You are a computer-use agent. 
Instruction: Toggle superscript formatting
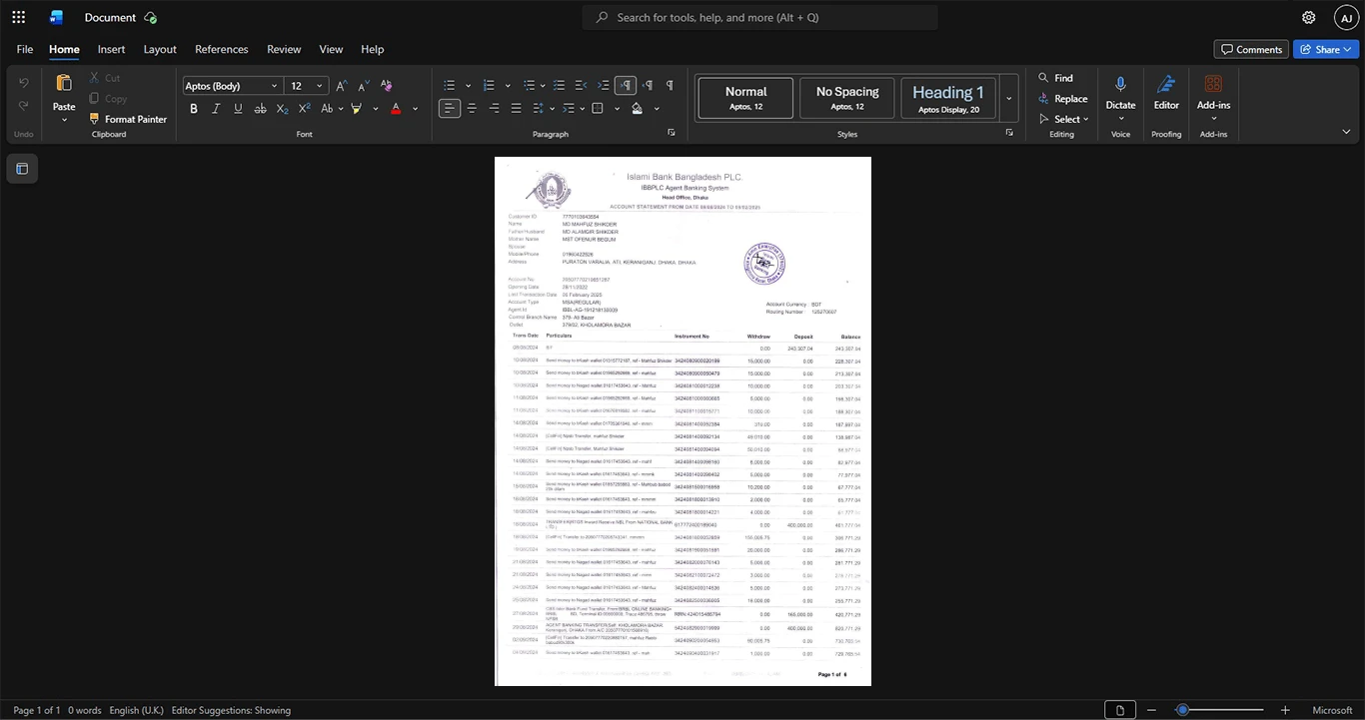tap(305, 108)
